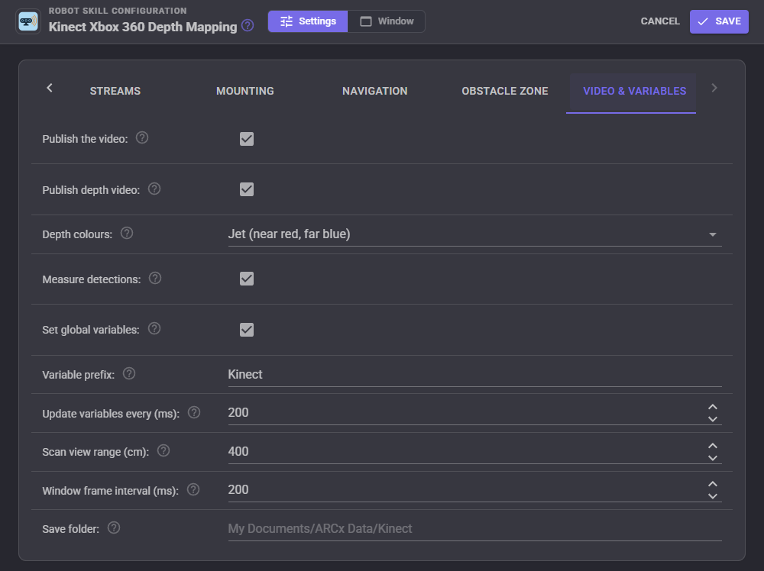
Task: Select the Video & Variables tab
Action: 634,91
